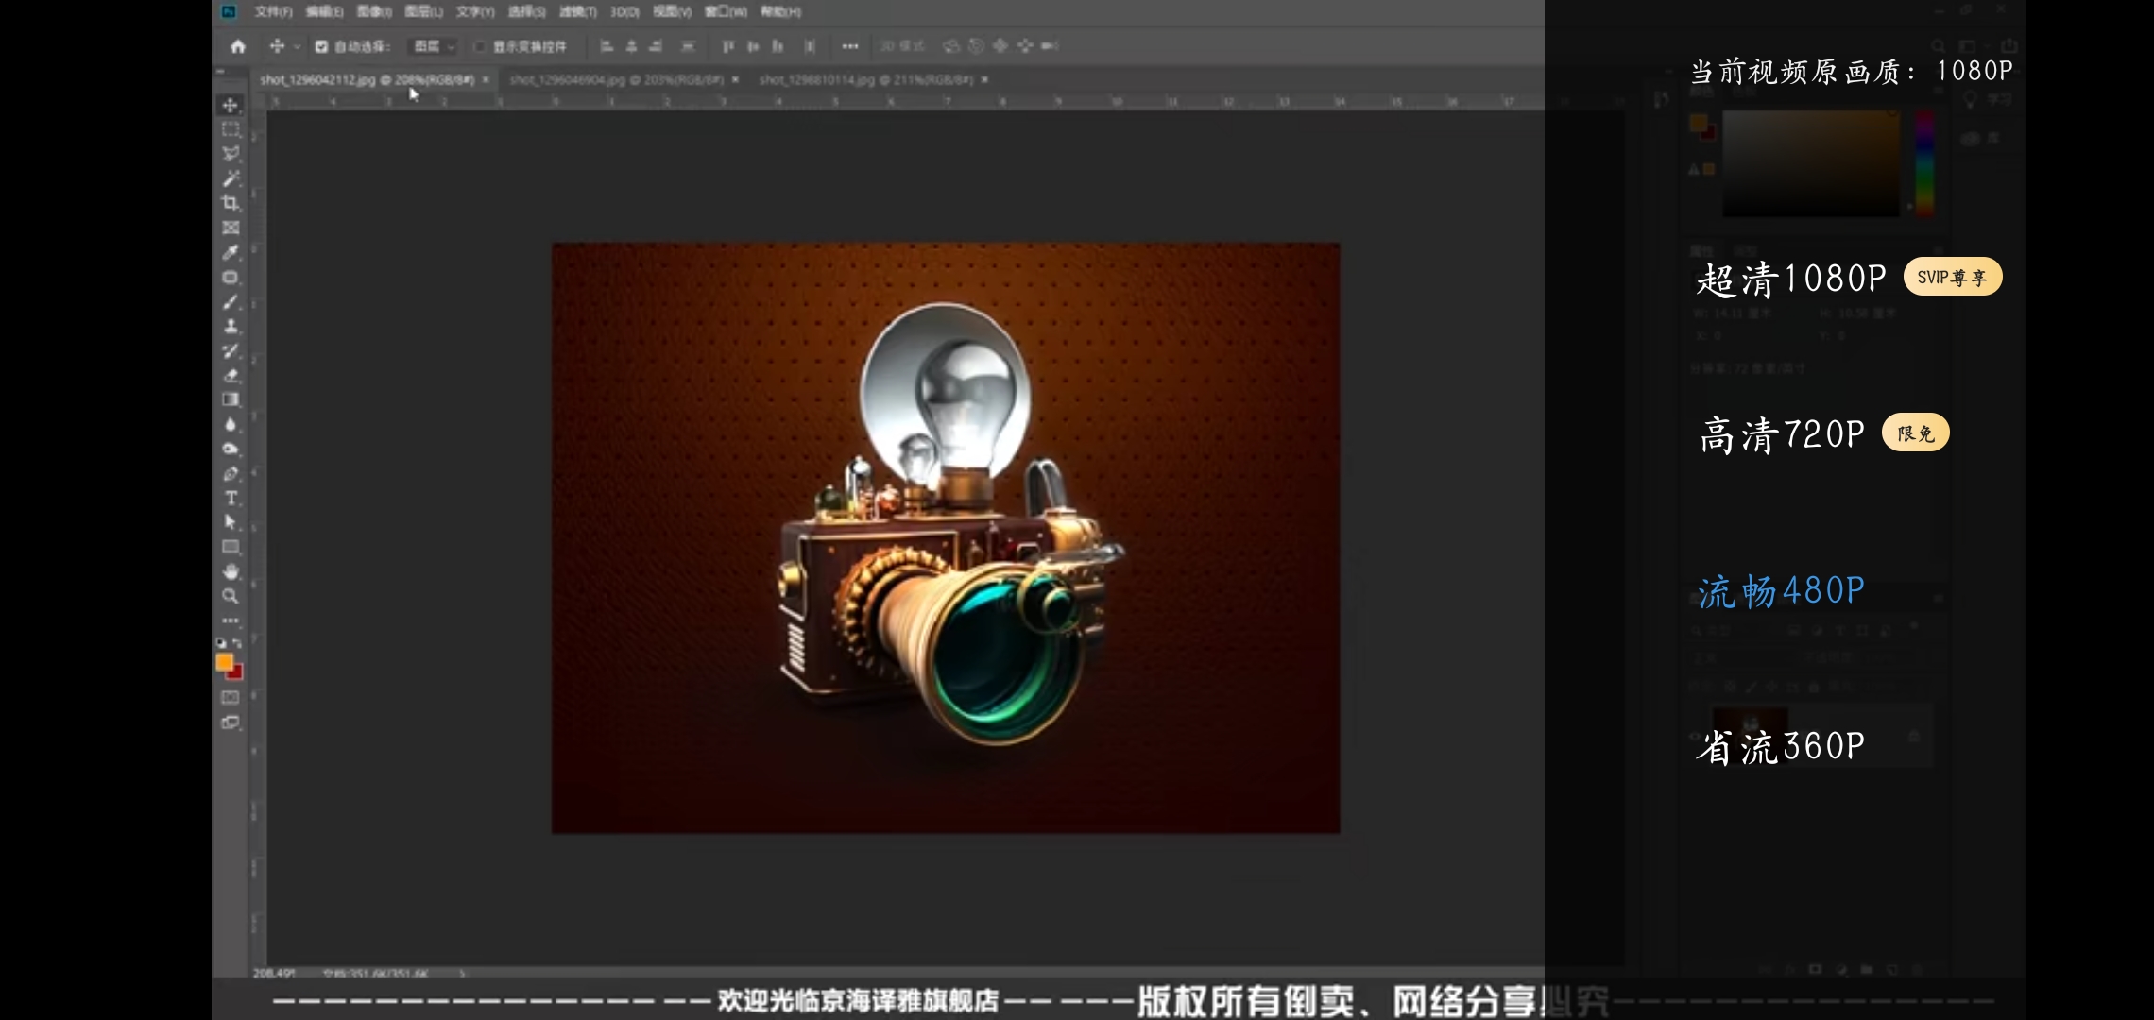
Task: Choose 超清1080P quality option
Action: tap(1791, 279)
